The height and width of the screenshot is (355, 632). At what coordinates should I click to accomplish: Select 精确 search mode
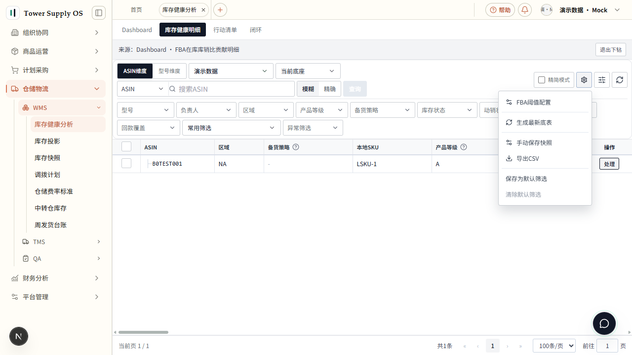pyautogui.click(x=330, y=89)
